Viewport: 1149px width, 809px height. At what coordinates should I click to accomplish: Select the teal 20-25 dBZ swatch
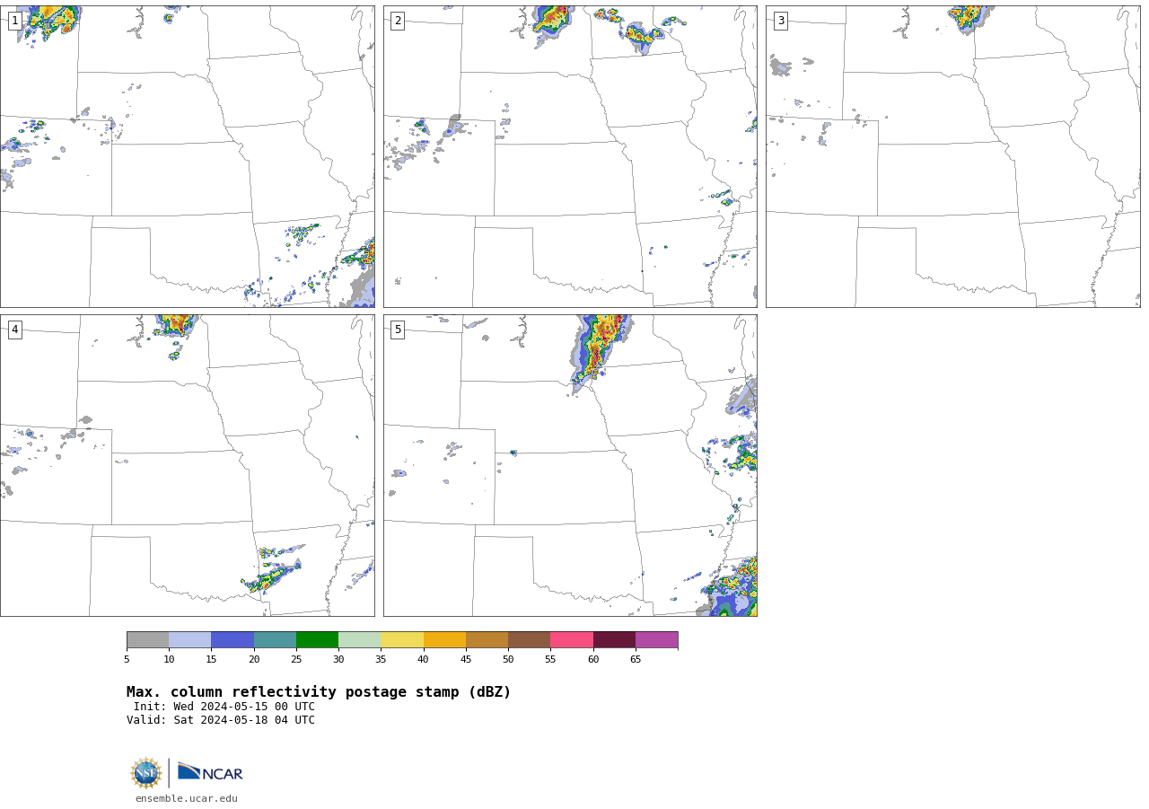point(276,640)
